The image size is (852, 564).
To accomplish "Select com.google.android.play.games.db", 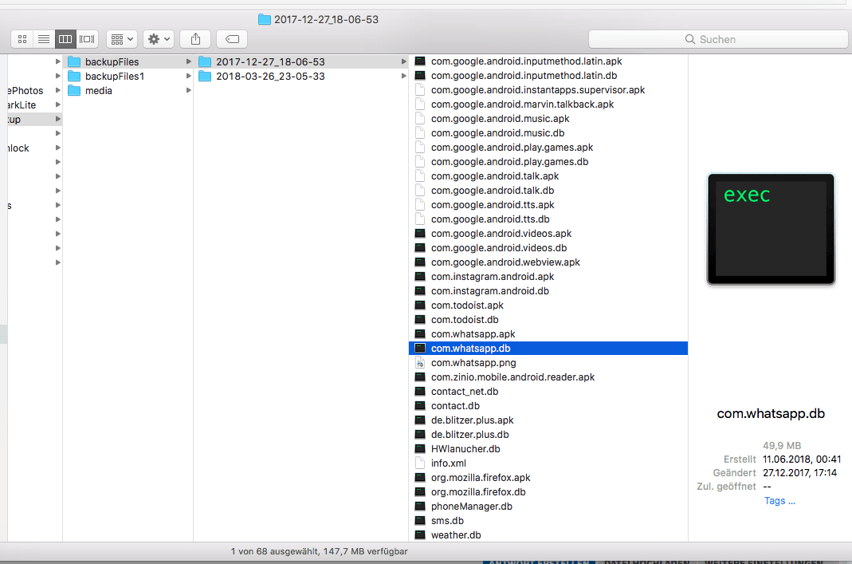I will [x=548, y=161].
